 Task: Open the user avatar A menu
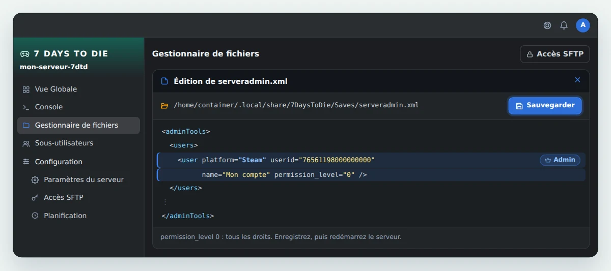(x=583, y=25)
